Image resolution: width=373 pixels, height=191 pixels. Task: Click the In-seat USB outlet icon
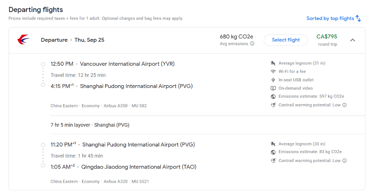pos(273,80)
